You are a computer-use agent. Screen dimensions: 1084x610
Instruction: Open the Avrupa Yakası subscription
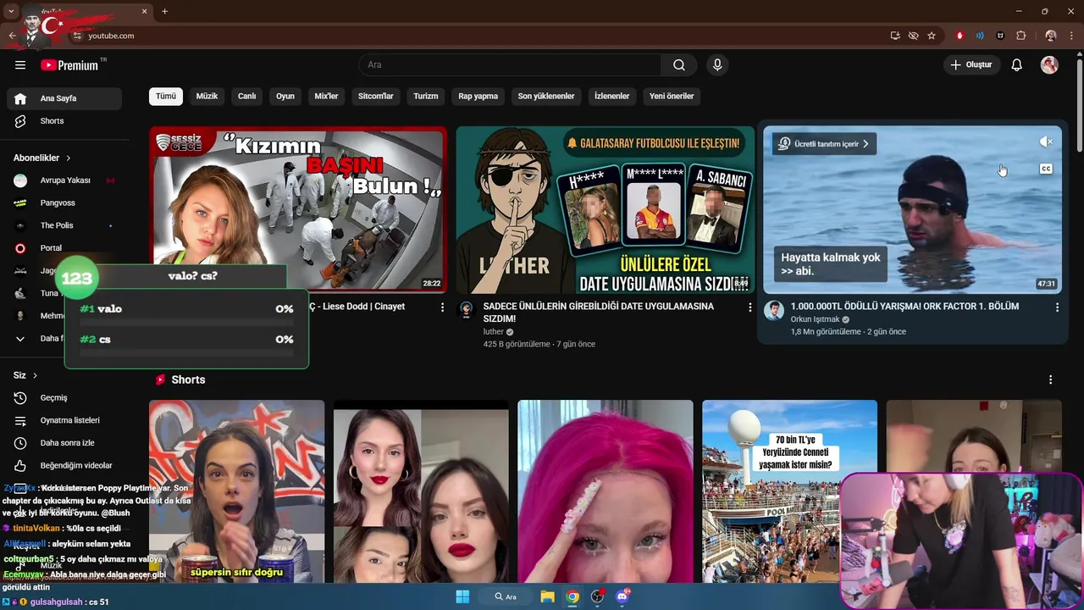[64, 180]
